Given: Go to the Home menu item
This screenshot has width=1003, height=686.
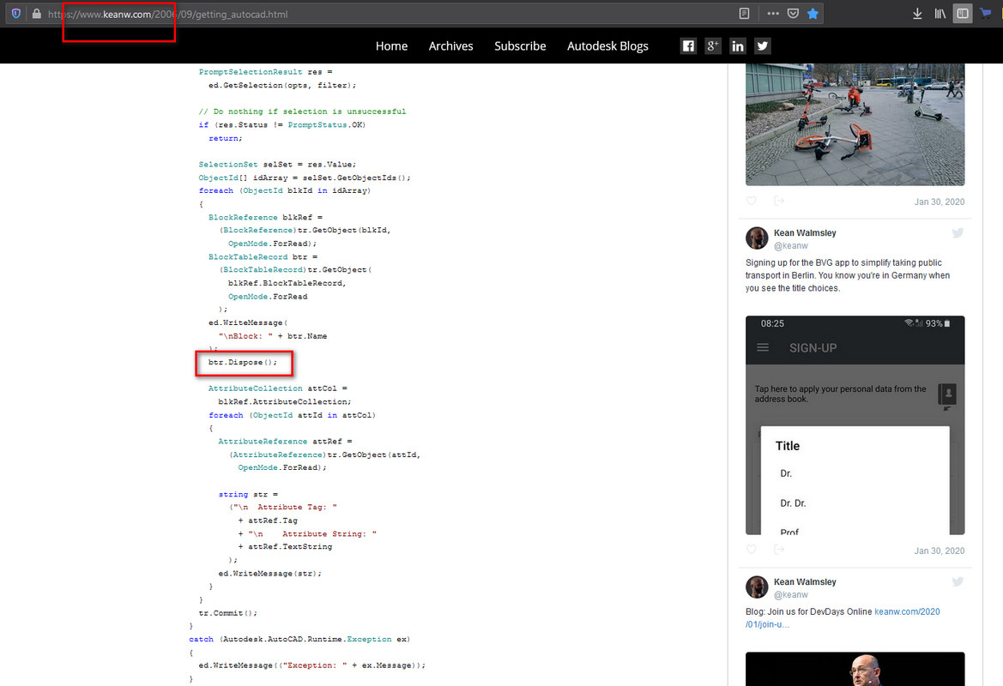Looking at the screenshot, I should [x=391, y=46].
